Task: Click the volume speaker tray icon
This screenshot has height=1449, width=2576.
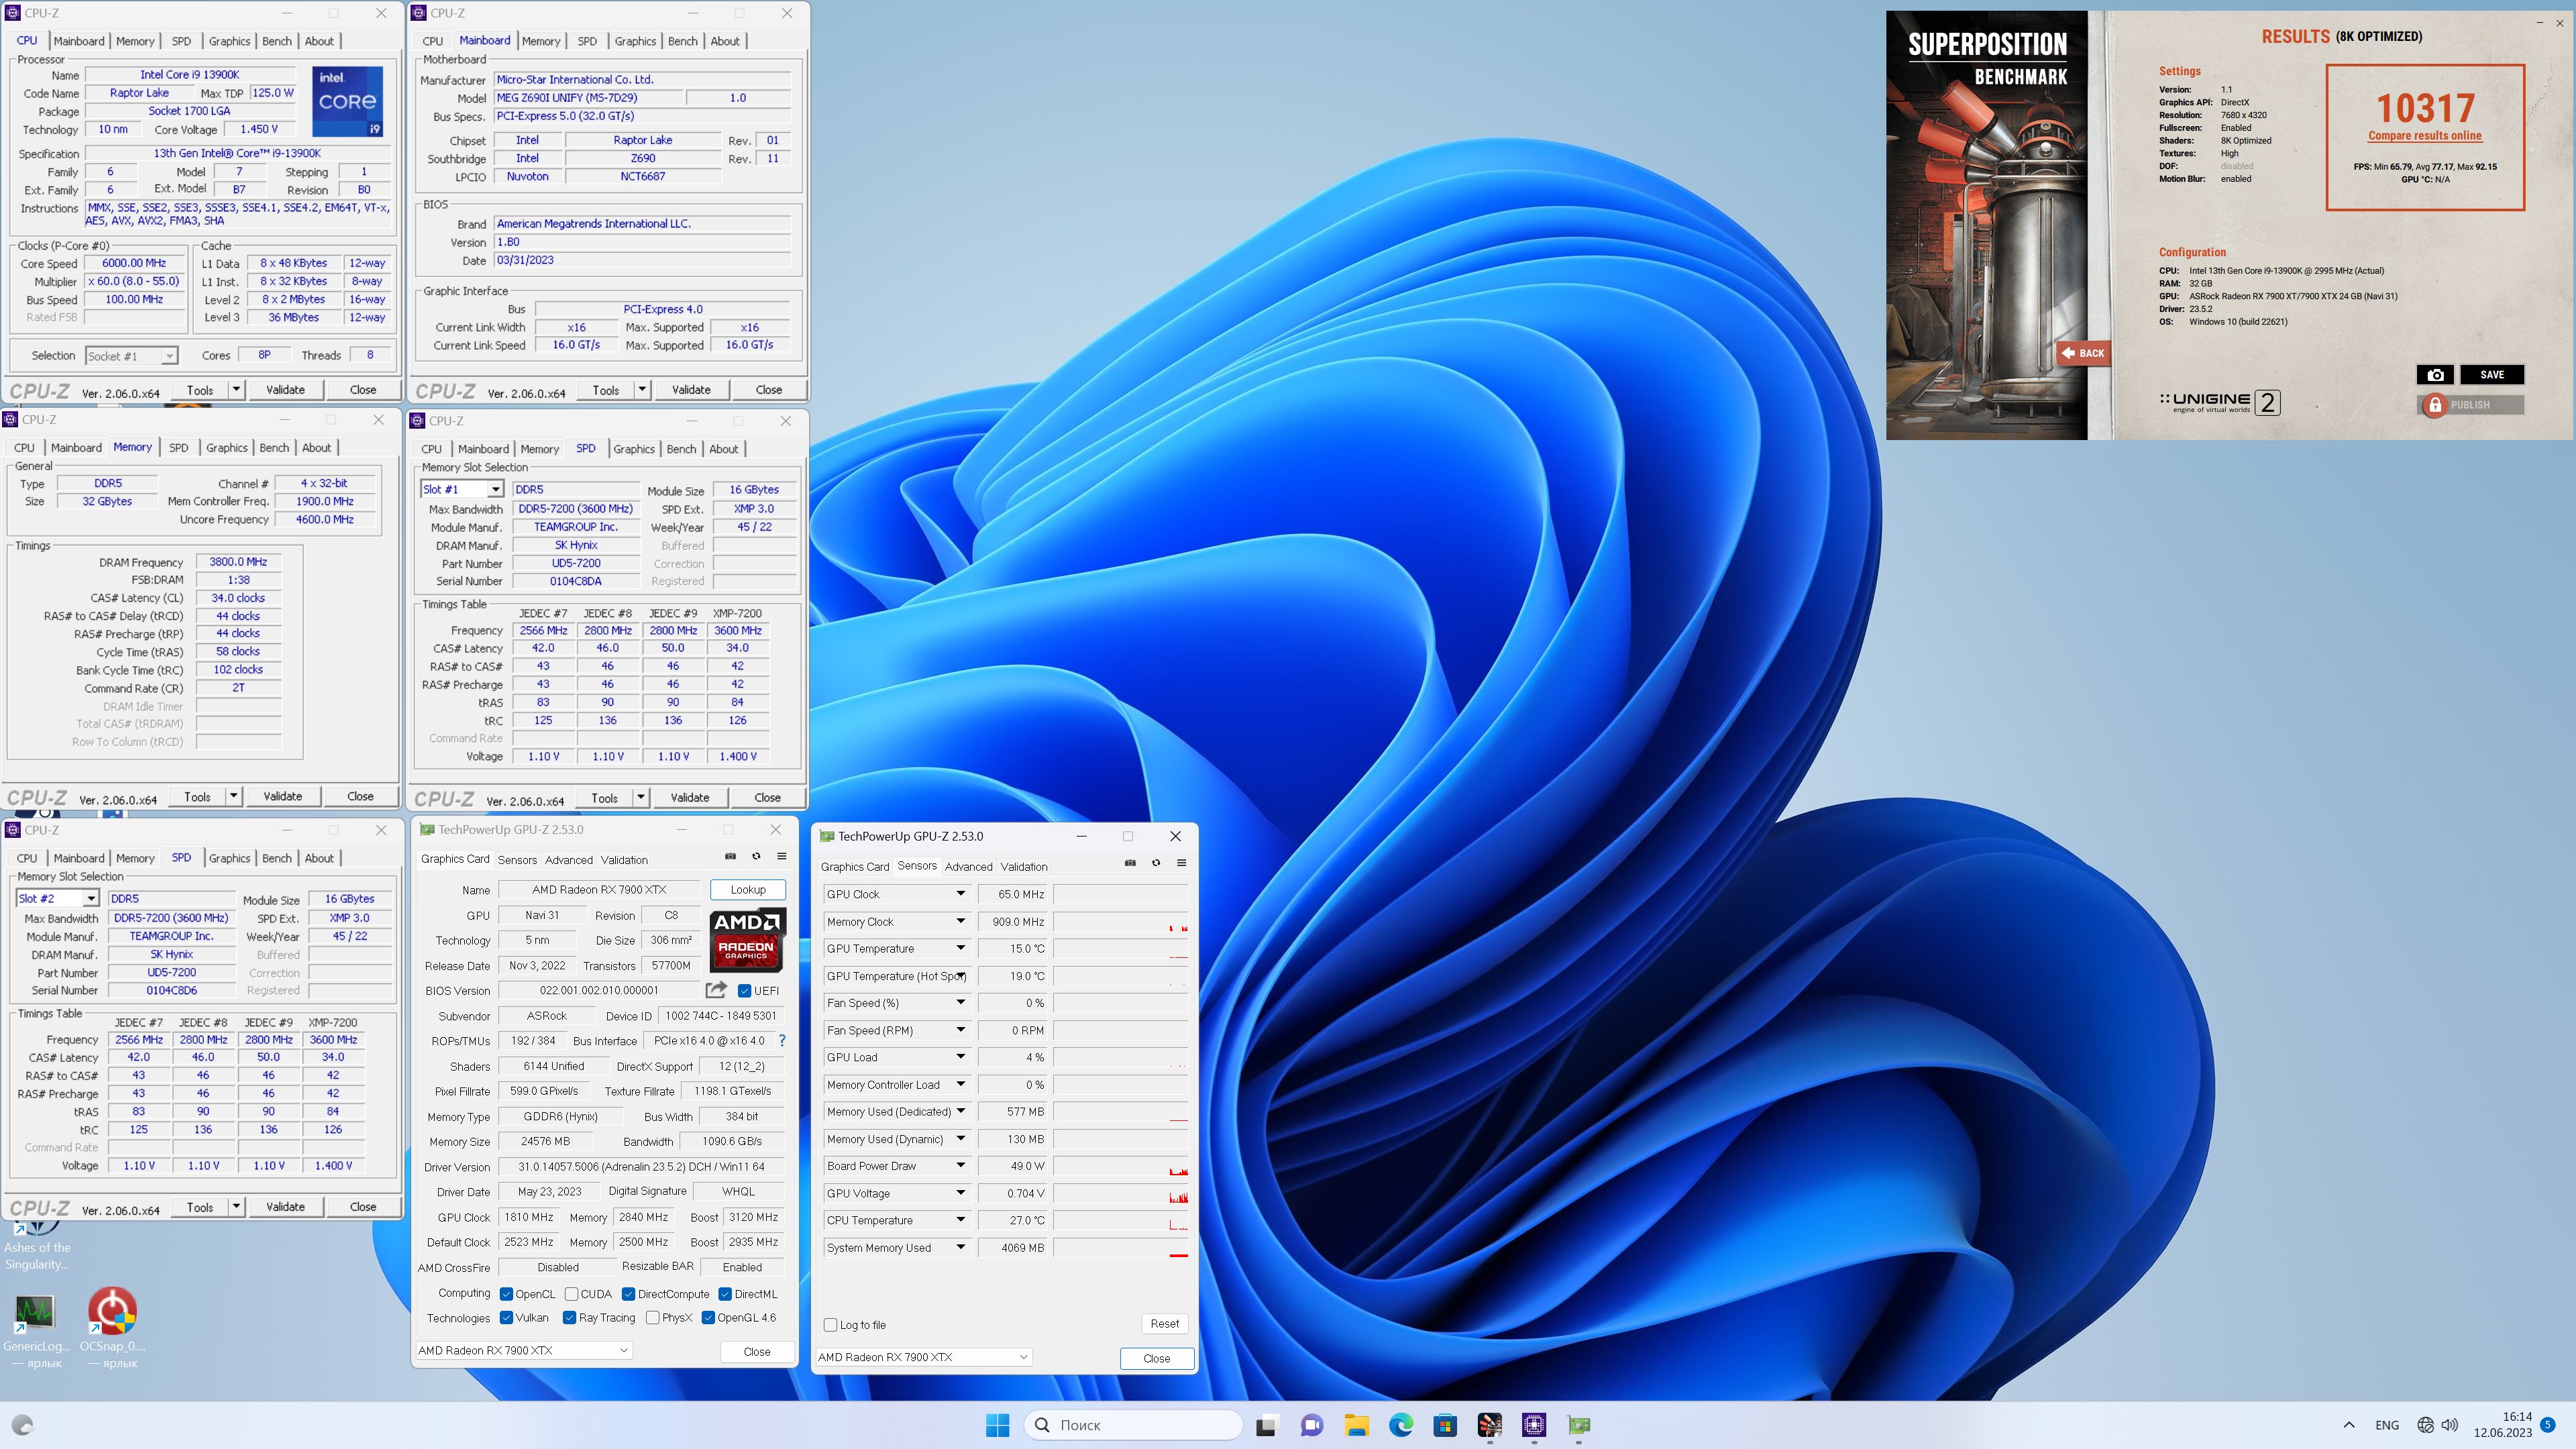Action: [2449, 1425]
